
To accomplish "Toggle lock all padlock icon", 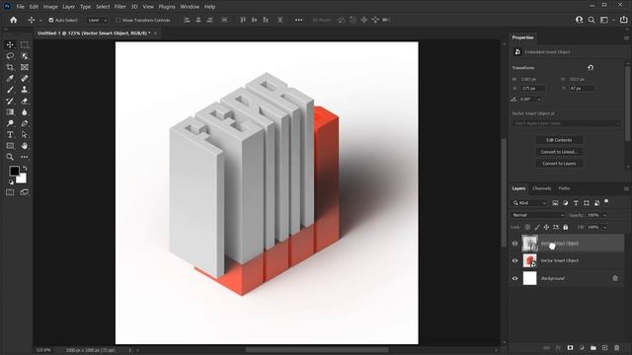I will pos(566,228).
